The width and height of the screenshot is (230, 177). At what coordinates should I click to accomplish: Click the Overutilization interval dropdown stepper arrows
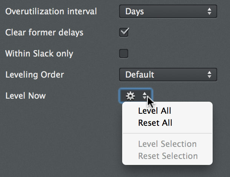(x=210, y=11)
